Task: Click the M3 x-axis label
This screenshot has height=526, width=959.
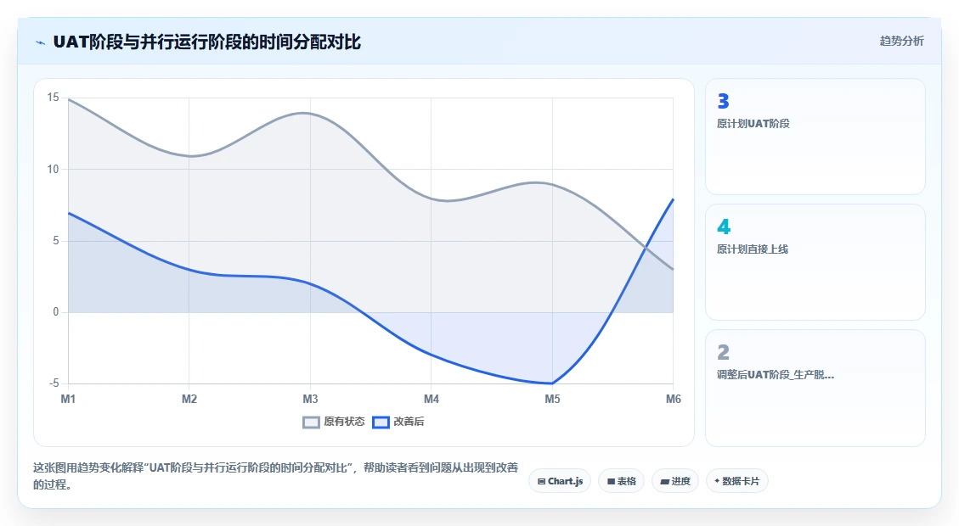Action: [x=310, y=399]
